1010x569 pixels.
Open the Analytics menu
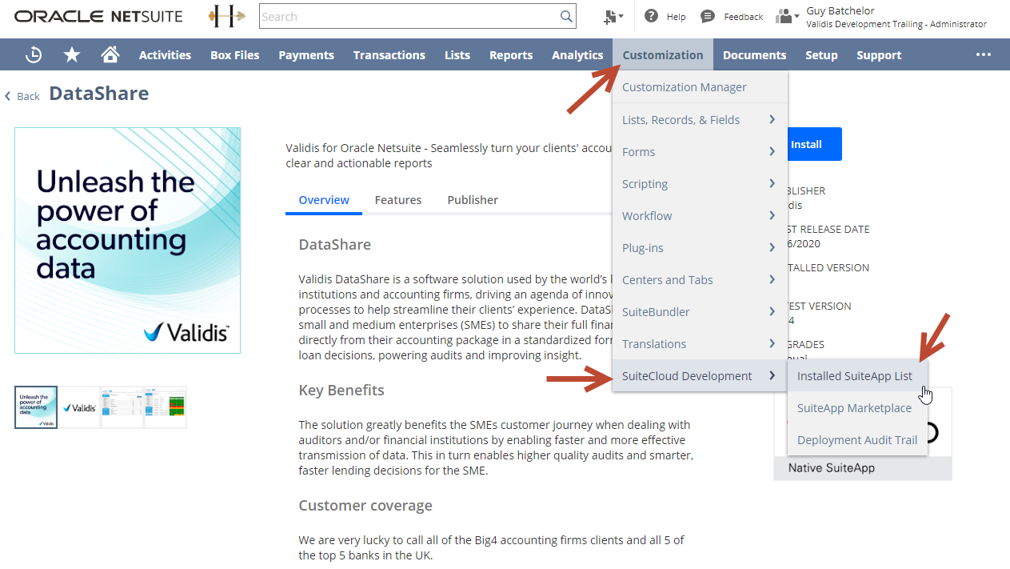click(x=577, y=54)
